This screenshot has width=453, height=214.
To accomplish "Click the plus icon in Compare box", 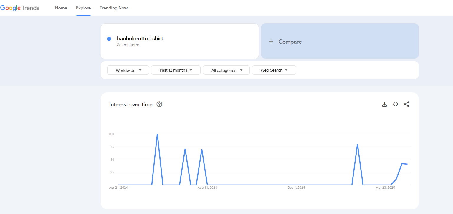I will [x=271, y=42].
